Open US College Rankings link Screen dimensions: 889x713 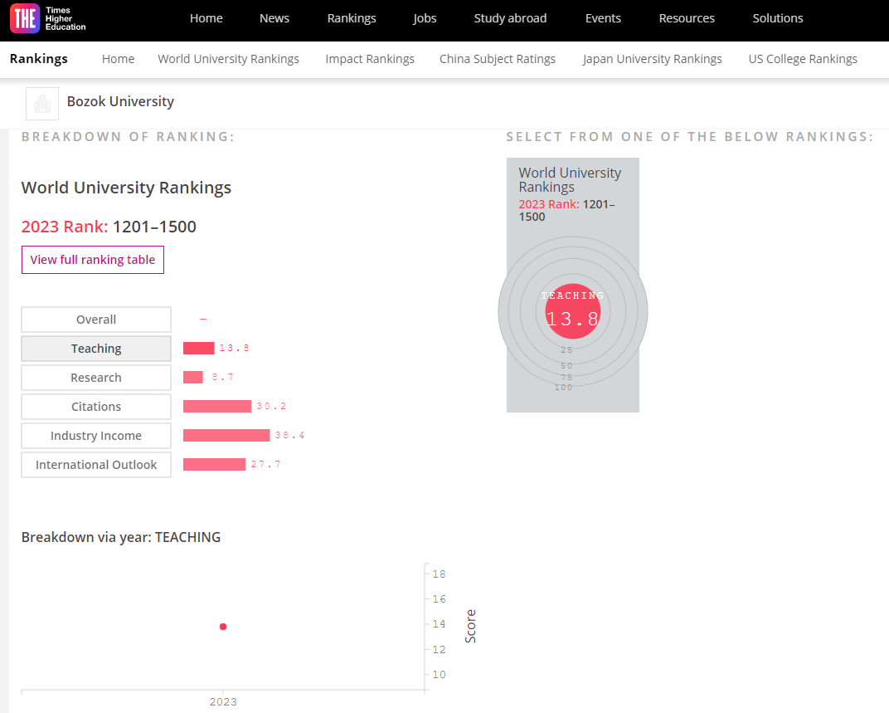803,59
